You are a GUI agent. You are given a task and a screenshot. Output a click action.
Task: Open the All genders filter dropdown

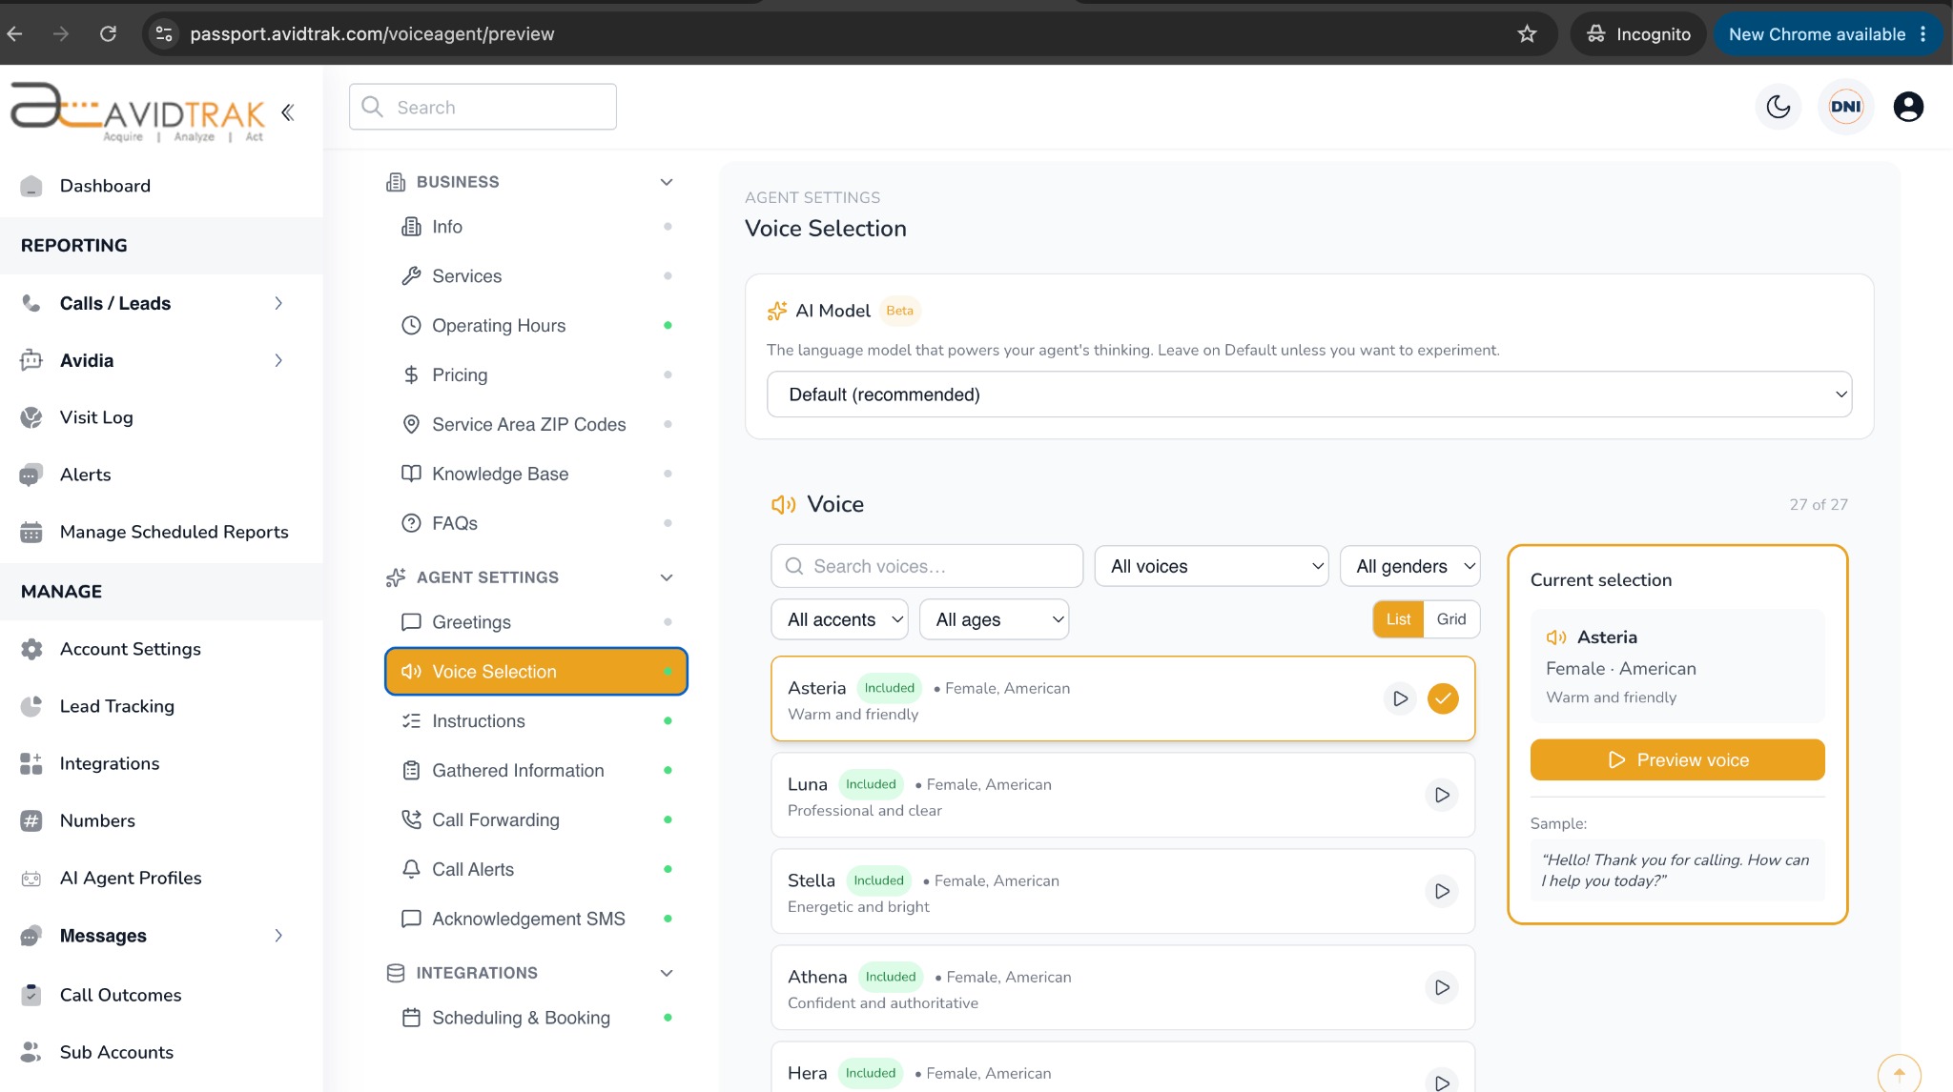tap(1409, 566)
